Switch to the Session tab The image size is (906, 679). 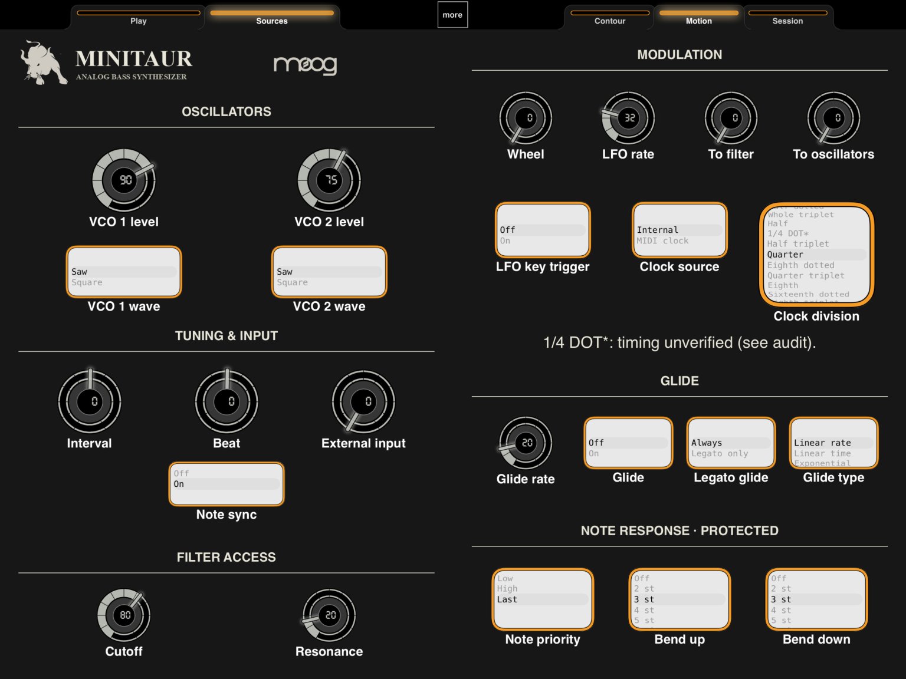click(787, 17)
